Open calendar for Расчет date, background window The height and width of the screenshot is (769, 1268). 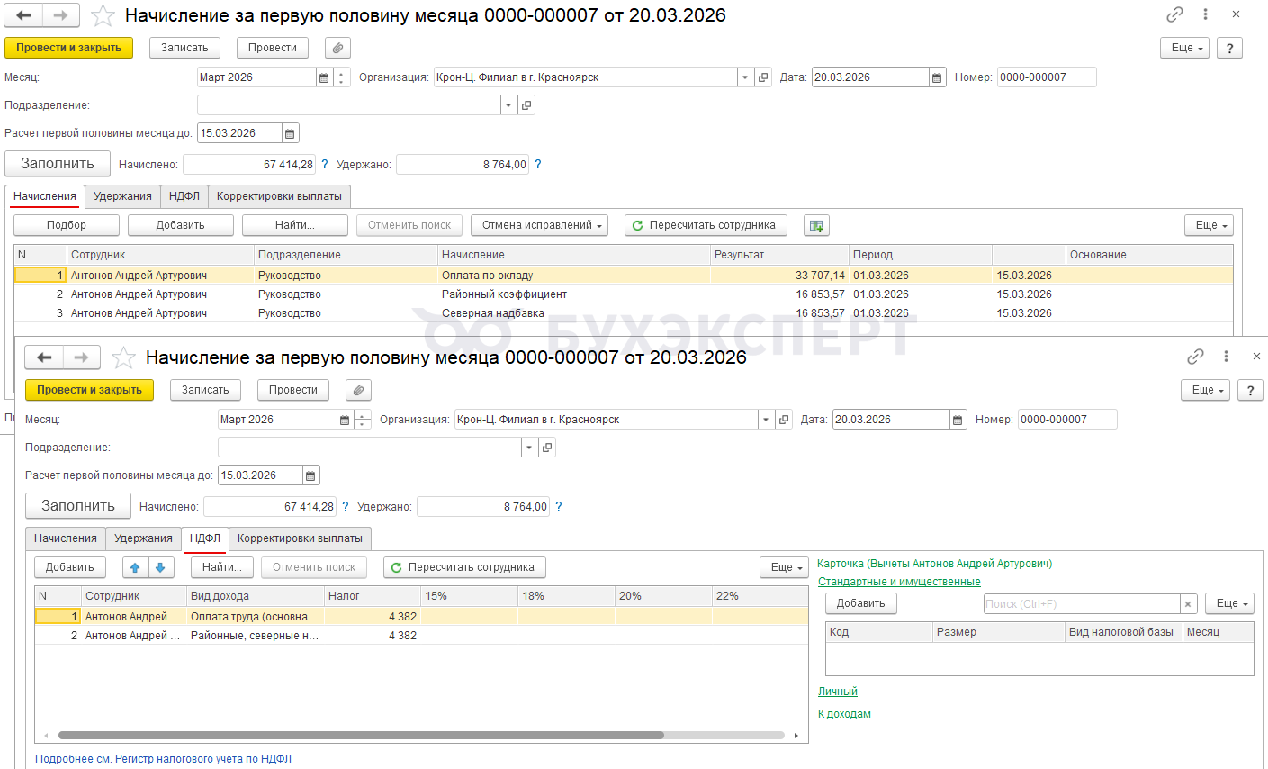[x=290, y=133]
